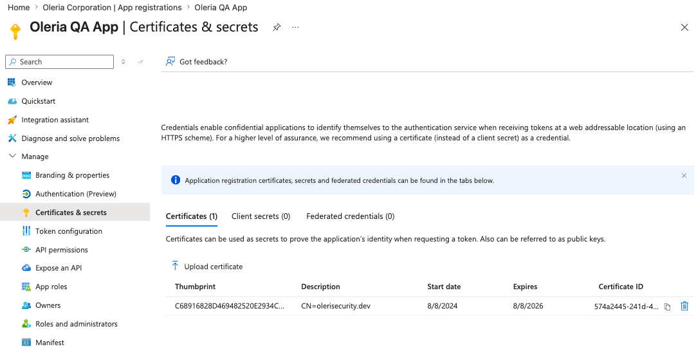Click the feedback person icon
Image resolution: width=696 pixels, height=351 pixels.
170,62
